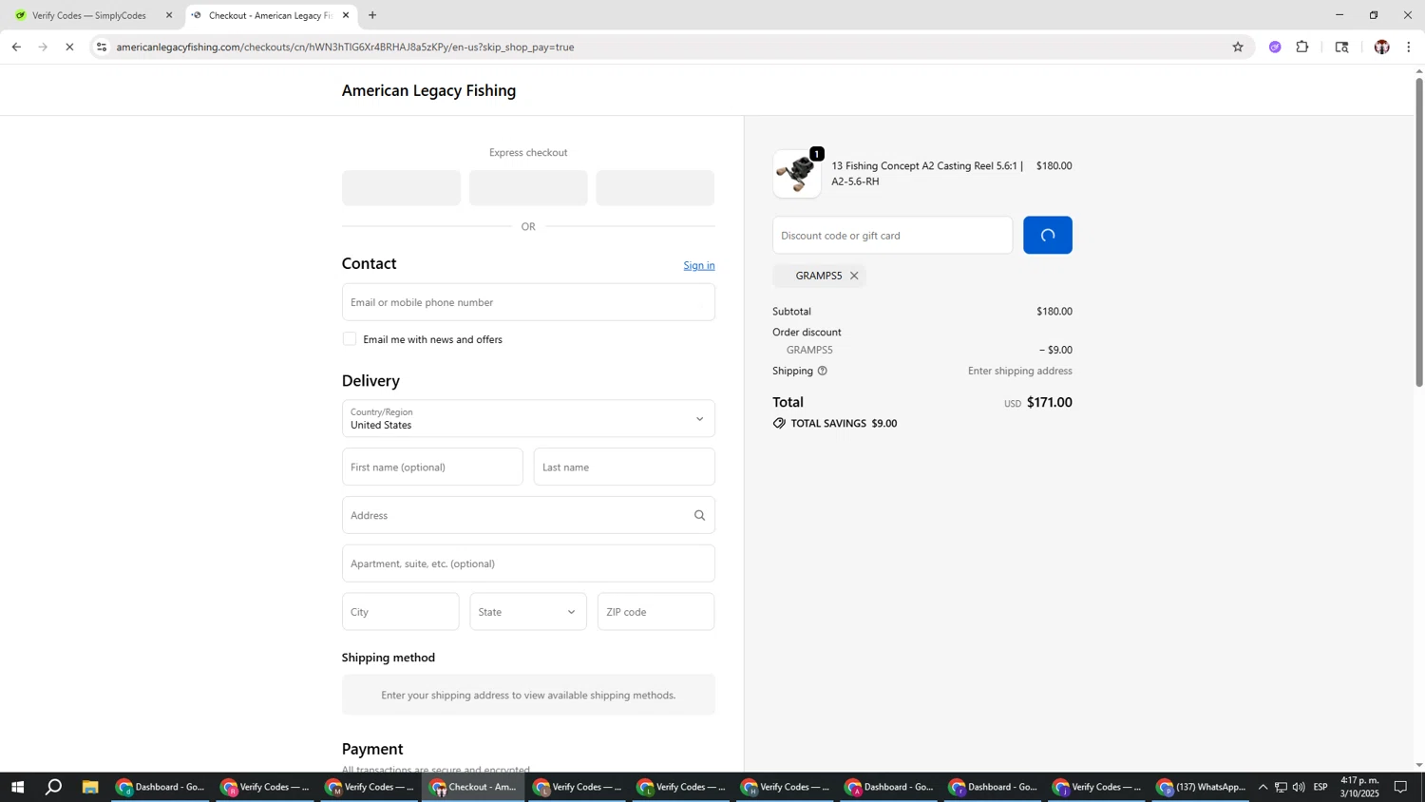Open the purple browser extension icon

point(1275,47)
